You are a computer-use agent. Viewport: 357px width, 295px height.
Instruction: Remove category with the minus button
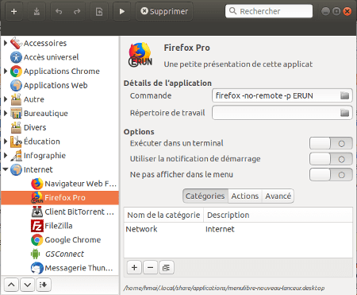click(x=150, y=267)
